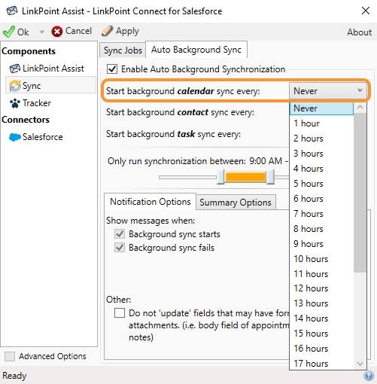
Task: Toggle Background sync starts checkbox
Action: [120, 234]
